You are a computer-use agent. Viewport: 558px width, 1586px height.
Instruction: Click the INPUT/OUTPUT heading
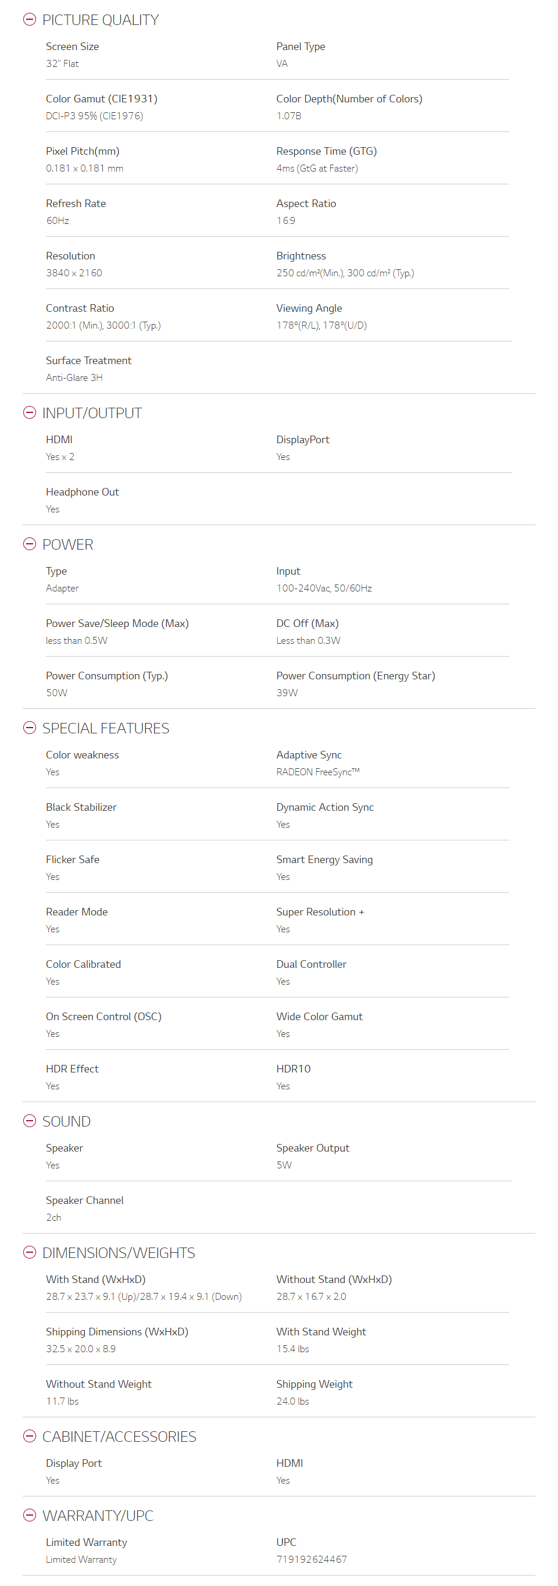coord(92,413)
